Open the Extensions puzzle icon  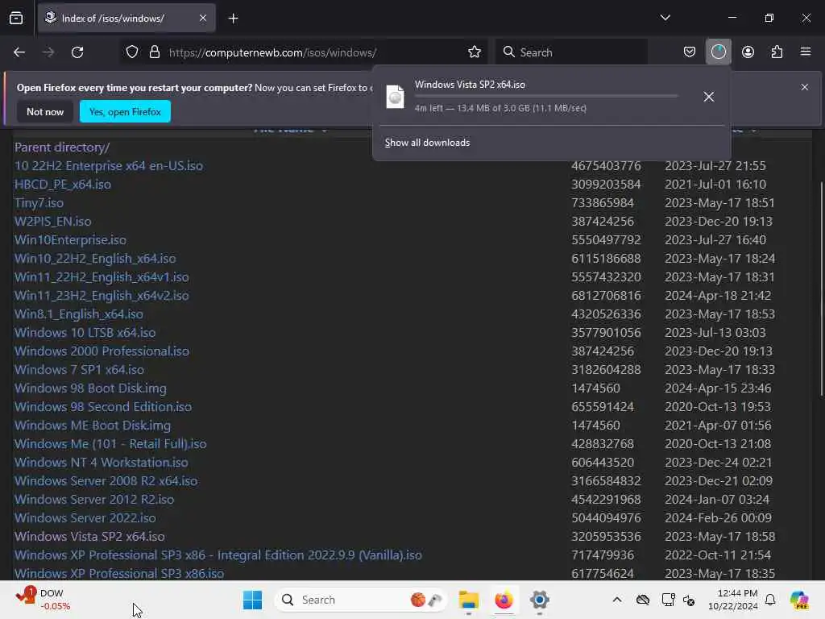click(777, 52)
